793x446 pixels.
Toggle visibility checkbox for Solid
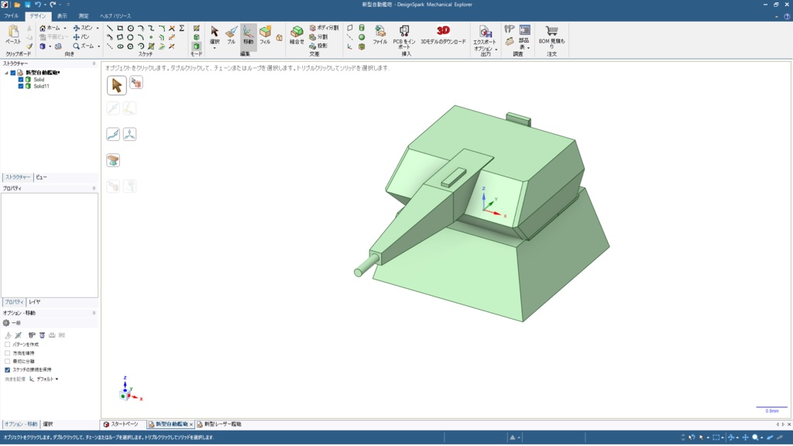pos(21,80)
